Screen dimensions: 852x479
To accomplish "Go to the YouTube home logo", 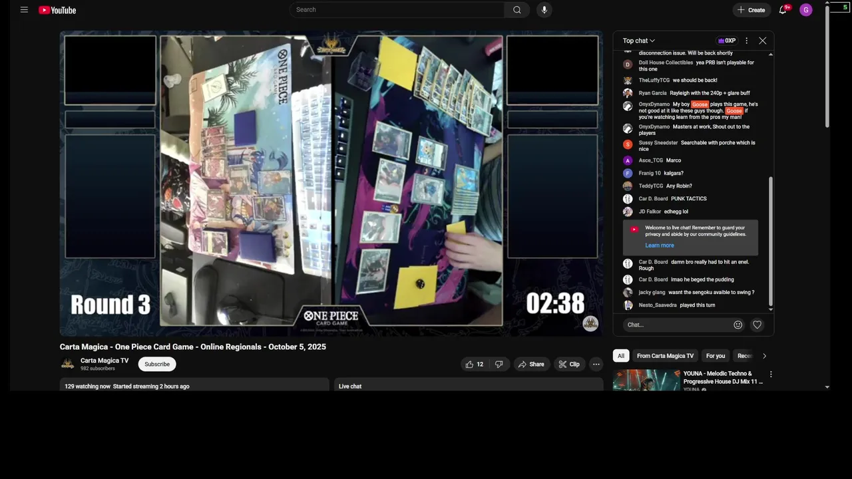I will [x=57, y=10].
